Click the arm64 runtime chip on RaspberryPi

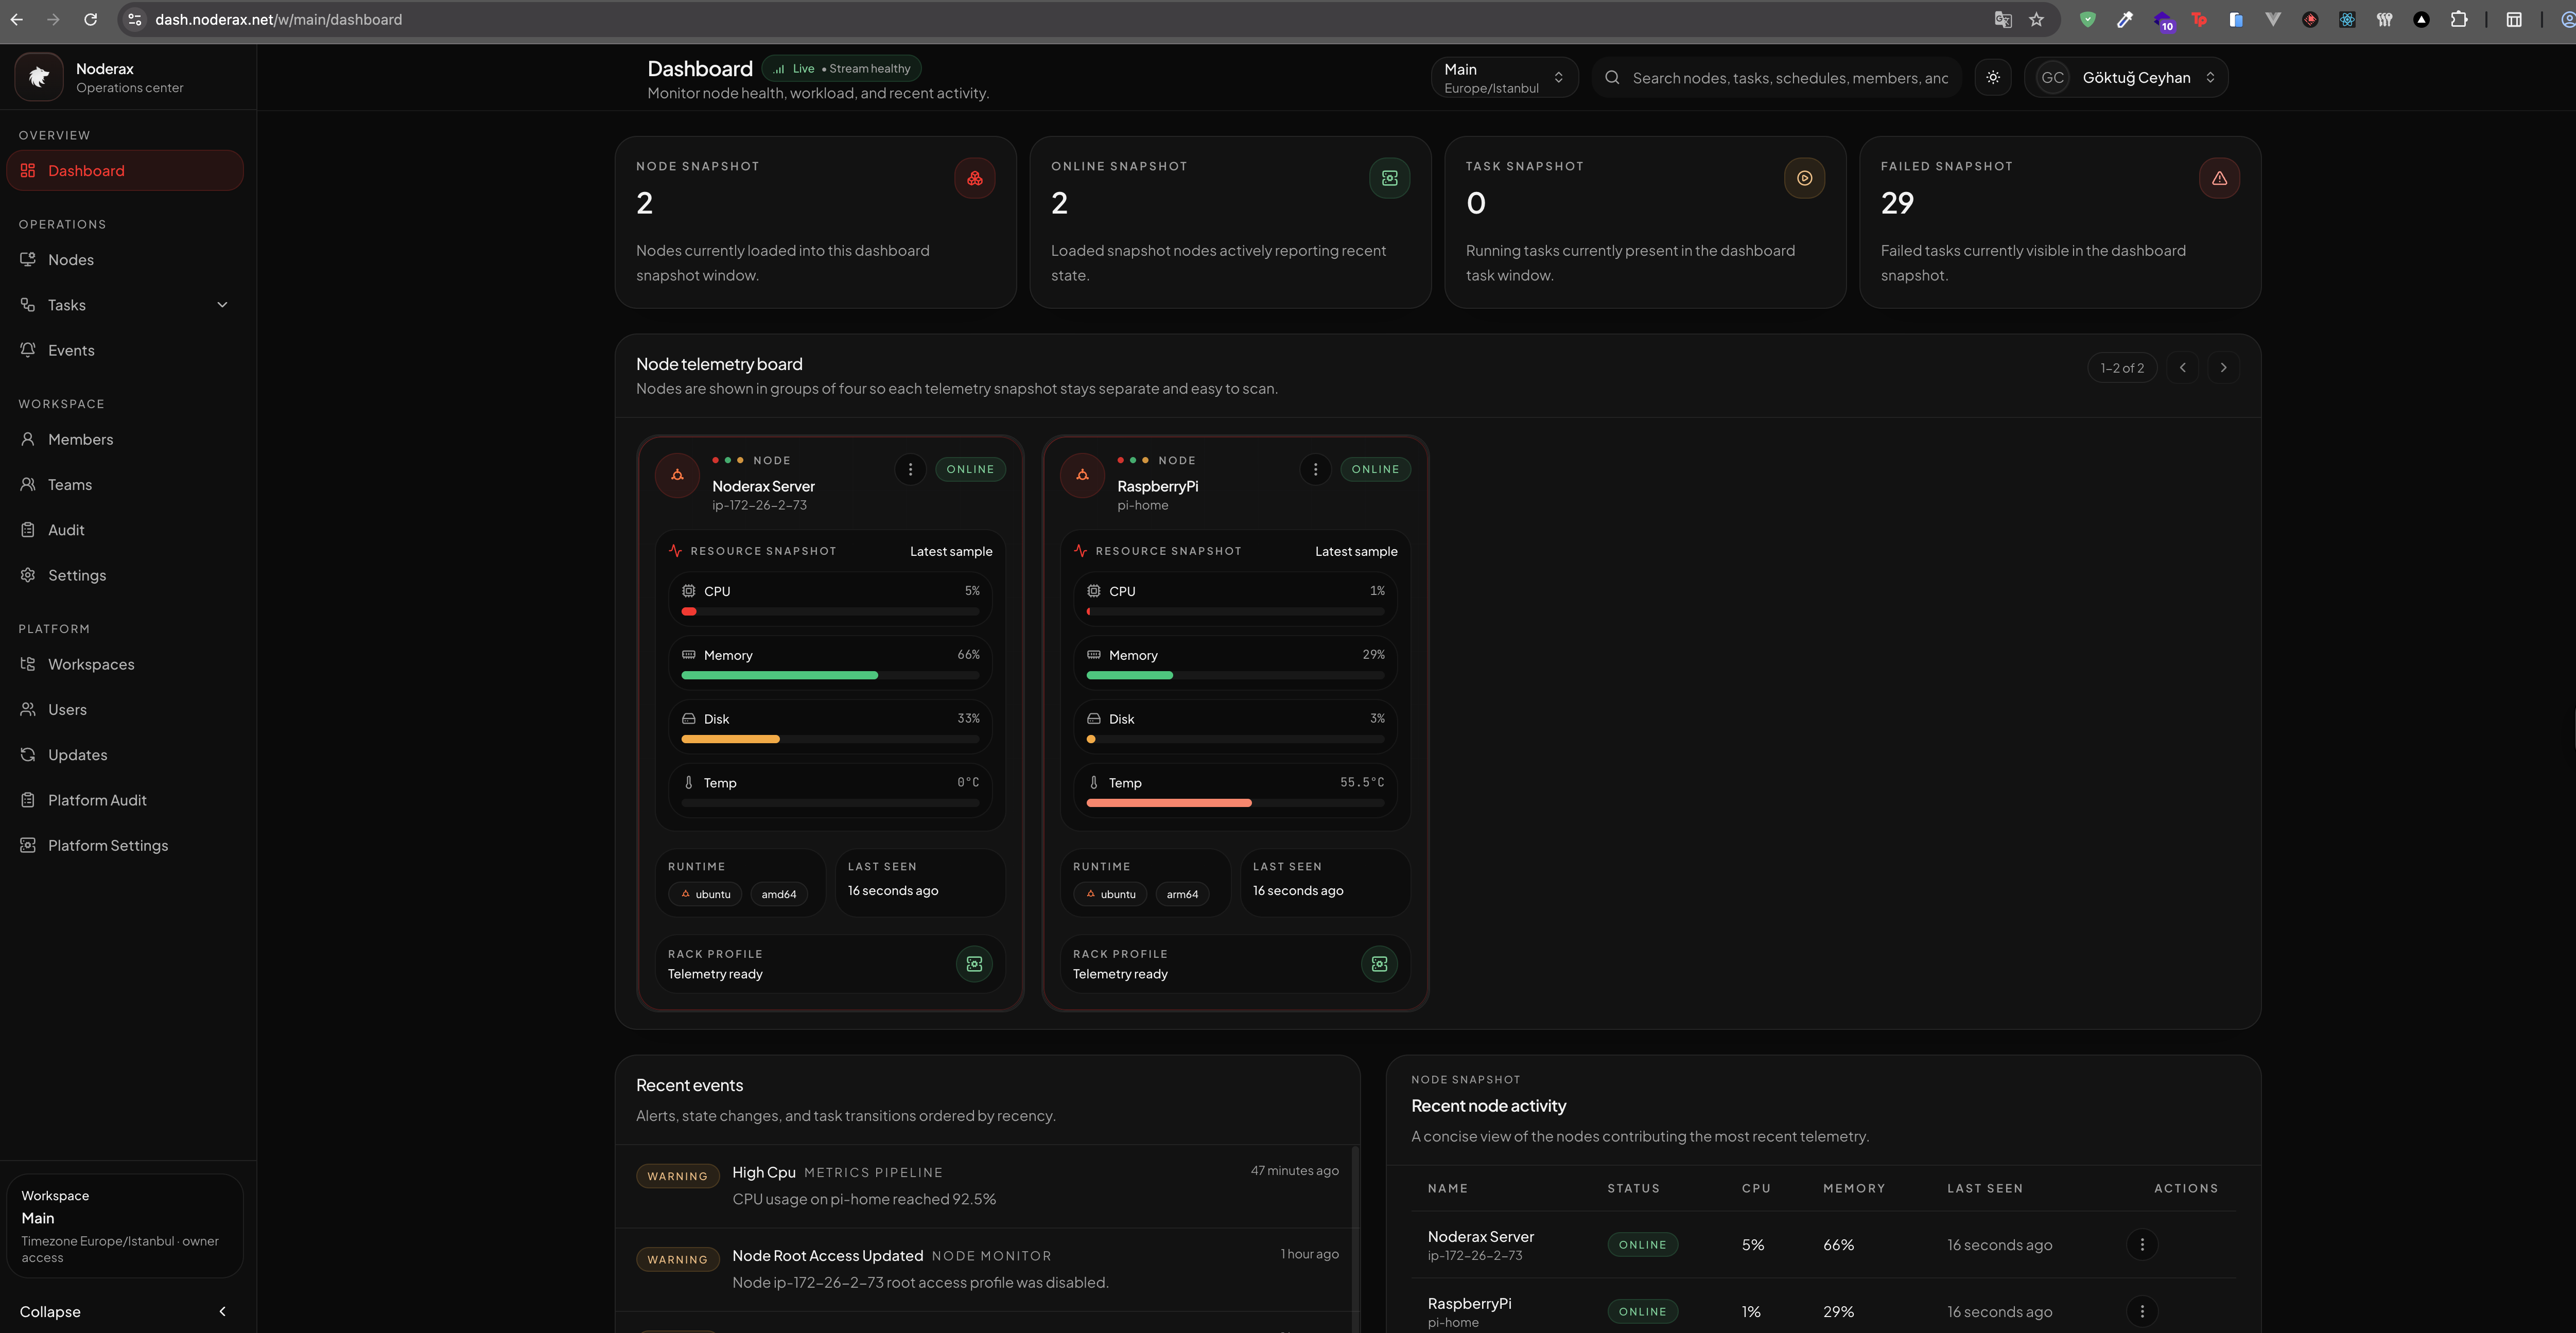pos(1182,894)
